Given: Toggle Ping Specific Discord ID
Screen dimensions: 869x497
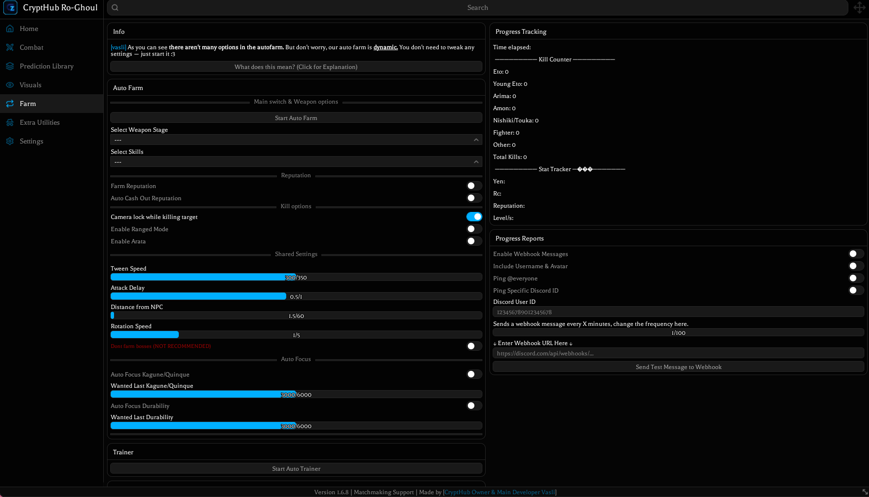Looking at the screenshot, I should 856,290.
